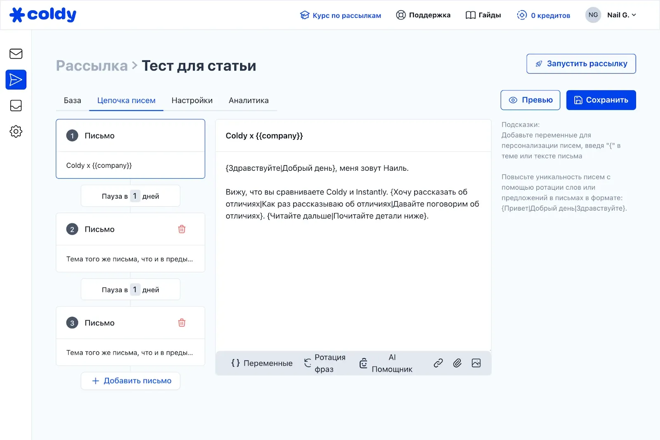Insert an image using picture icon

pos(476,363)
